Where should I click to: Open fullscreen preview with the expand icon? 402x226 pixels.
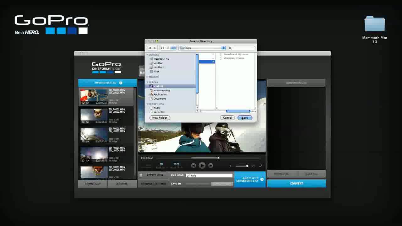(x=261, y=166)
